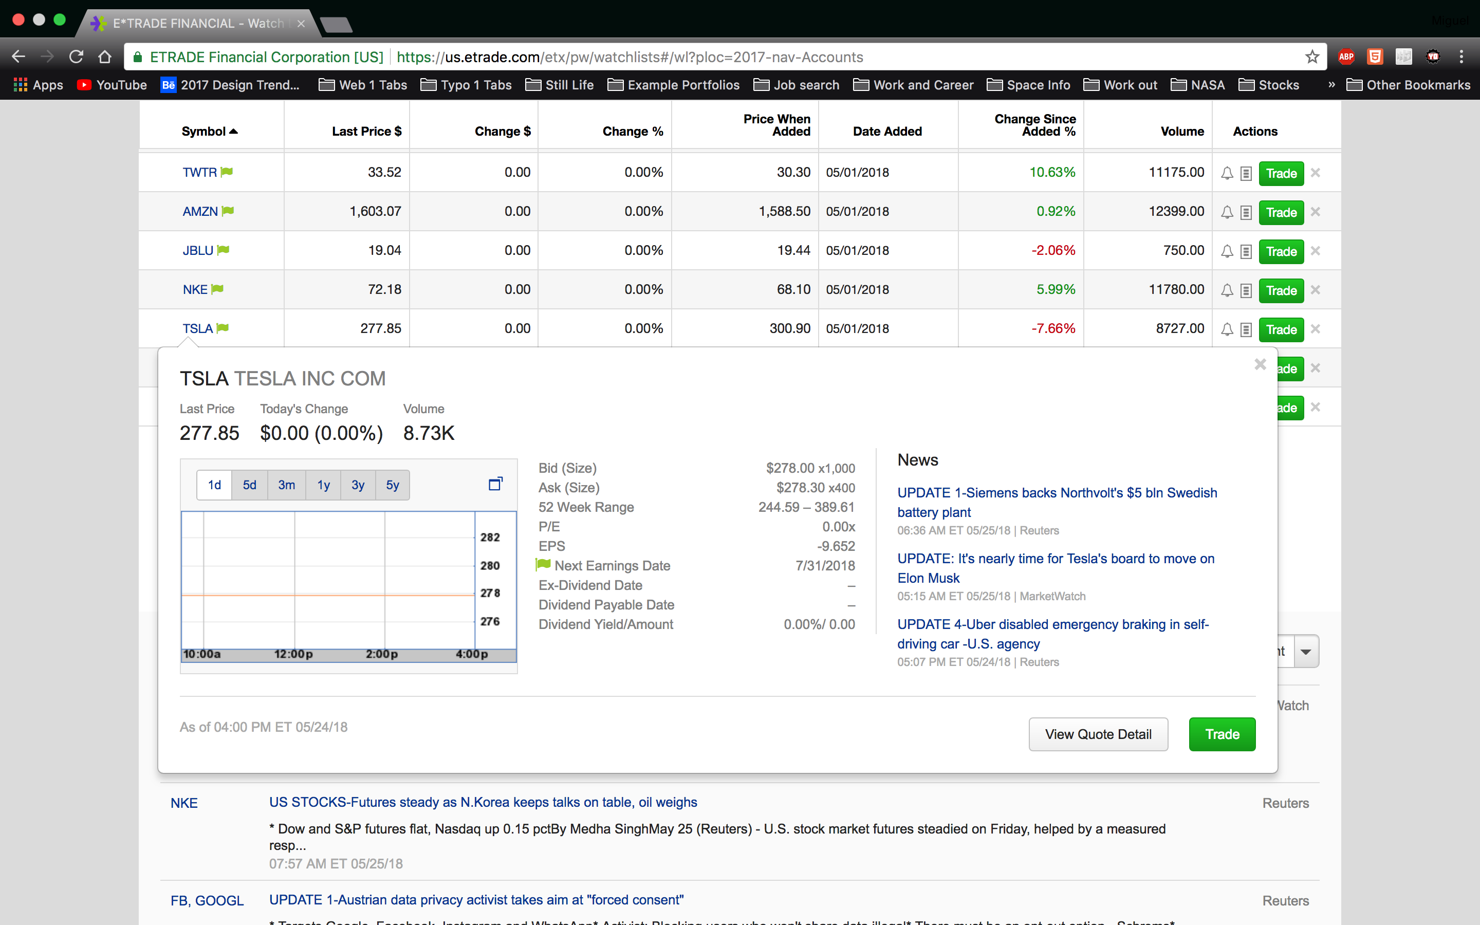This screenshot has height=925, width=1480.
Task: Set an alert bell for TWTR row
Action: click(x=1227, y=174)
